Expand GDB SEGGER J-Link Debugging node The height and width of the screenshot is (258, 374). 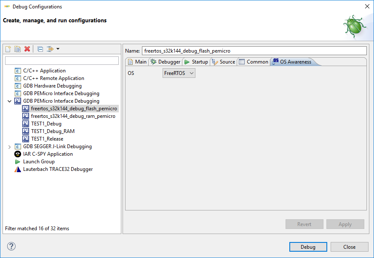pos(10,146)
